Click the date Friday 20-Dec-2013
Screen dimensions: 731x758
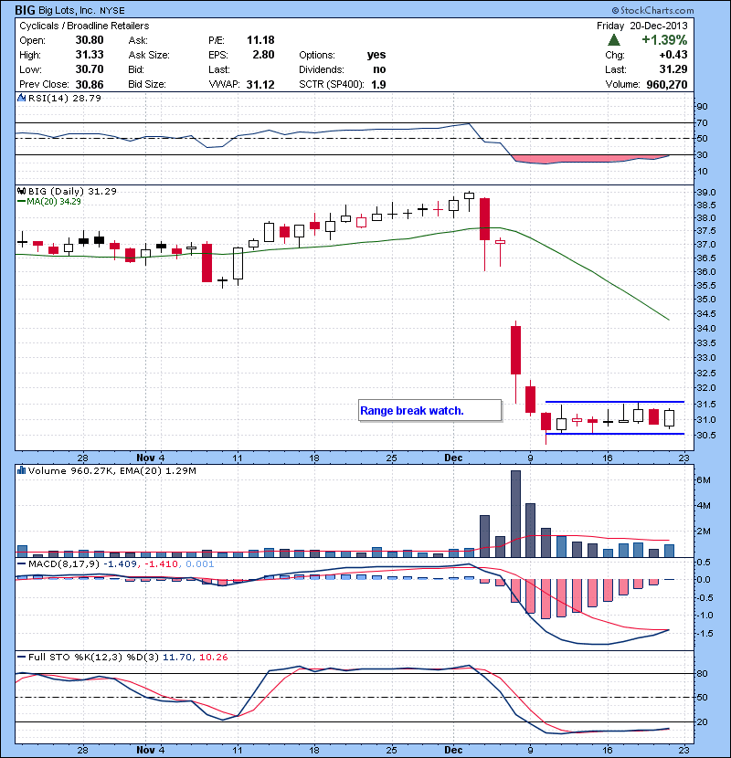pyautogui.click(x=642, y=26)
